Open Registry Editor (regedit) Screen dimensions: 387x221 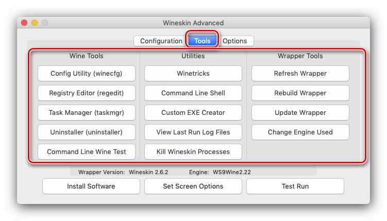click(87, 93)
